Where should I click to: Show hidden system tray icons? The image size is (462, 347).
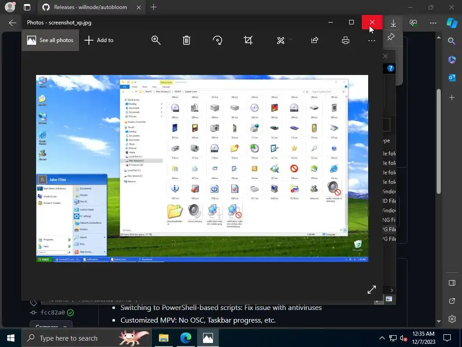(382, 338)
